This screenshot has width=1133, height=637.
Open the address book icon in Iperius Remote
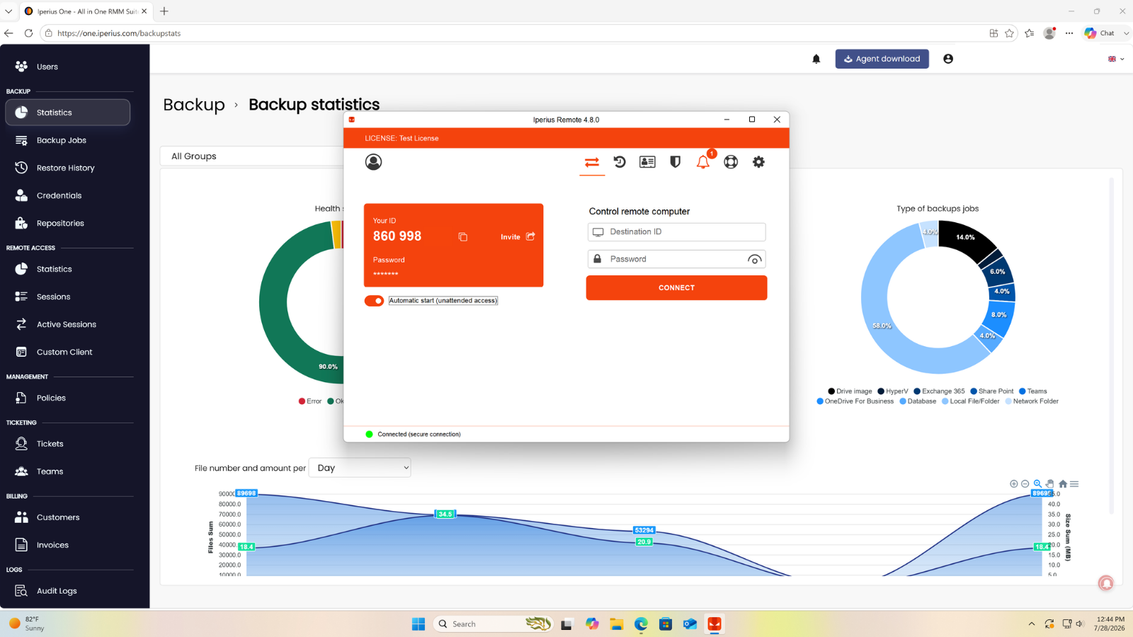click(647, 162)
